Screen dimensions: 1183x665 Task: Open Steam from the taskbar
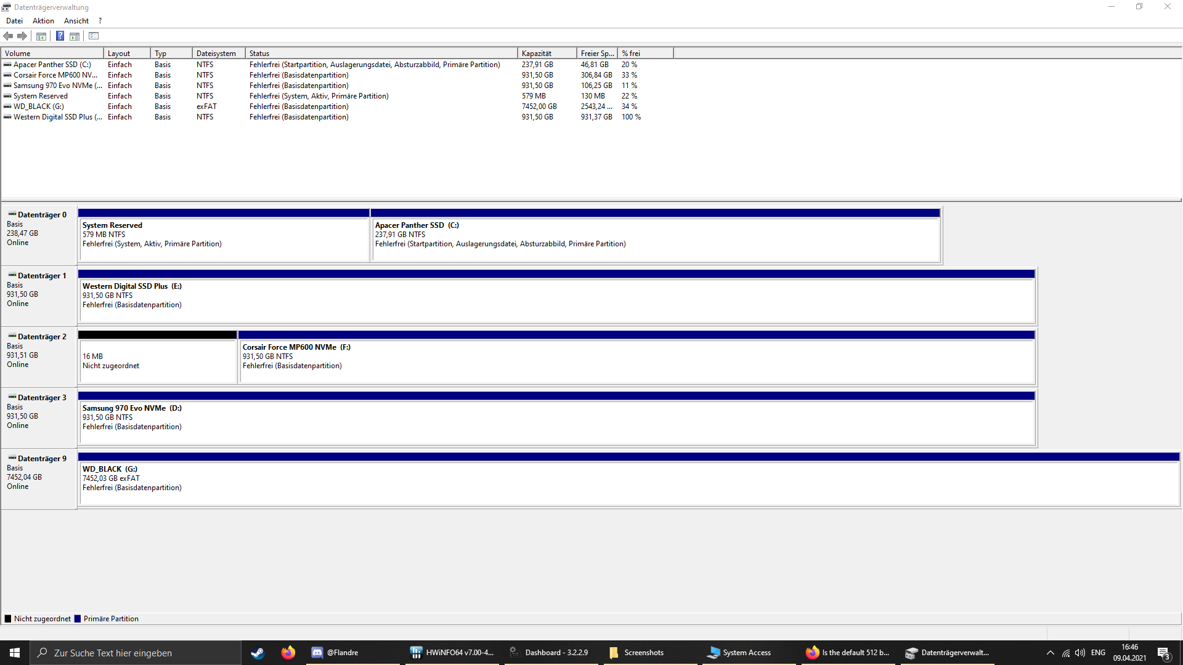(x=258, y=653)
